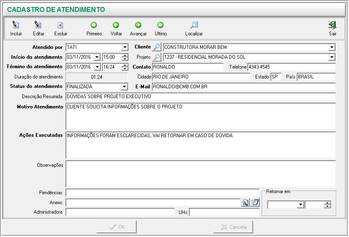
Task: Click the Editar toolbar icon
Action: (x=38, y=25)
